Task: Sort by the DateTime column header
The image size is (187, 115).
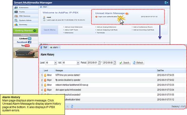Action: click(x=171, y=71)
